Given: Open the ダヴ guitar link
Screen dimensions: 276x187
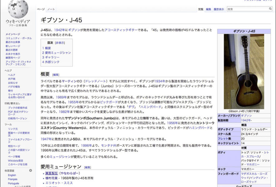Looking at the screenshot, I should (131, 107).
